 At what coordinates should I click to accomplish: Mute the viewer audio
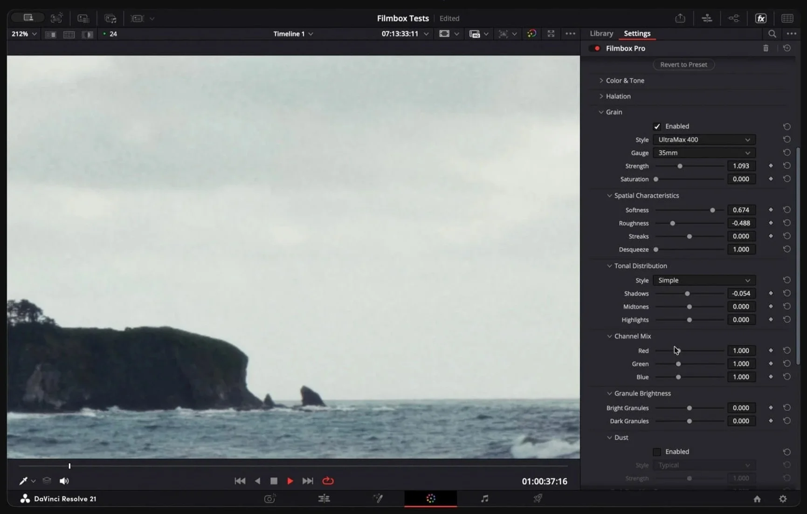tap(64, 481)
